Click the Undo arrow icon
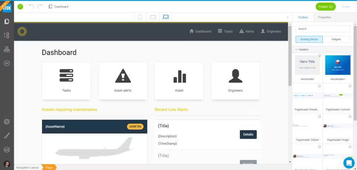Screen dimensions: 357x170 tap(31, 7)
